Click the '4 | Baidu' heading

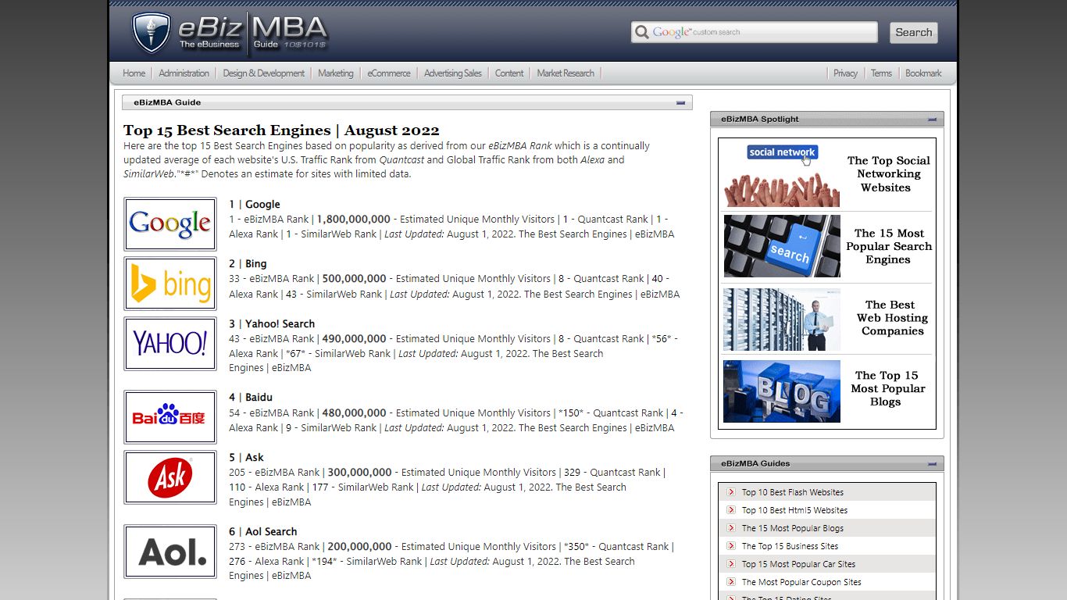coord(251,398)
